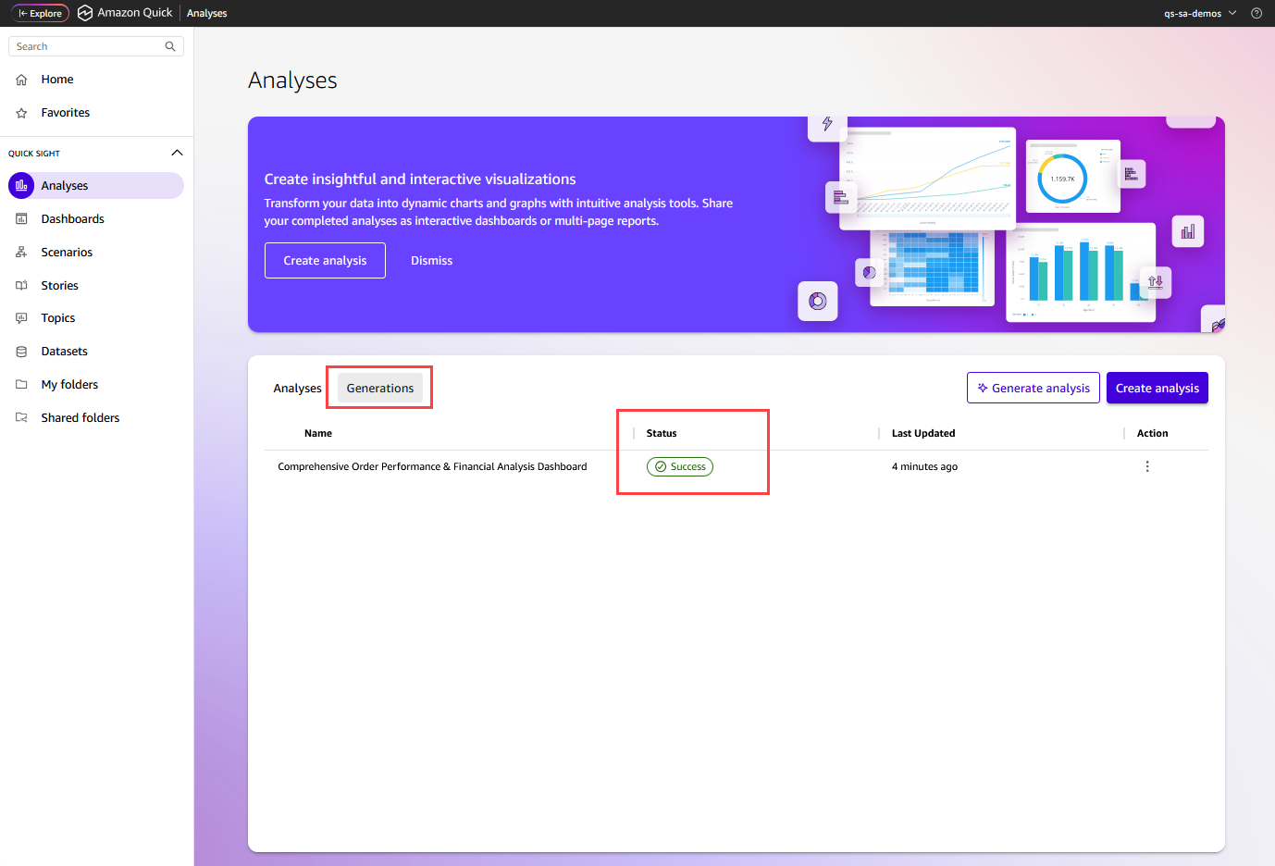The height and width of the screenshot is (866, 1275).
Task: Click the Generate analysis button
Action: click(1033, 388)
